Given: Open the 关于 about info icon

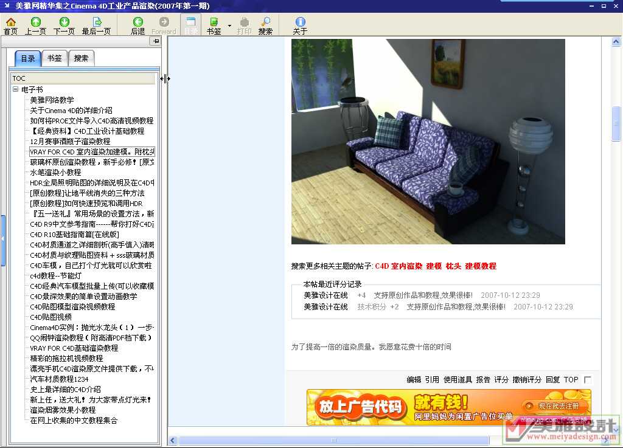Looking at the screenshot, I should click(x=300, y=22).
